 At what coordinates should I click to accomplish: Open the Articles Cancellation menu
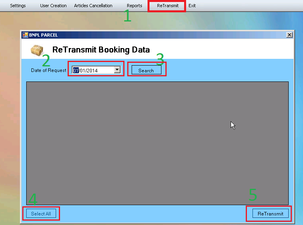(93, 6)
